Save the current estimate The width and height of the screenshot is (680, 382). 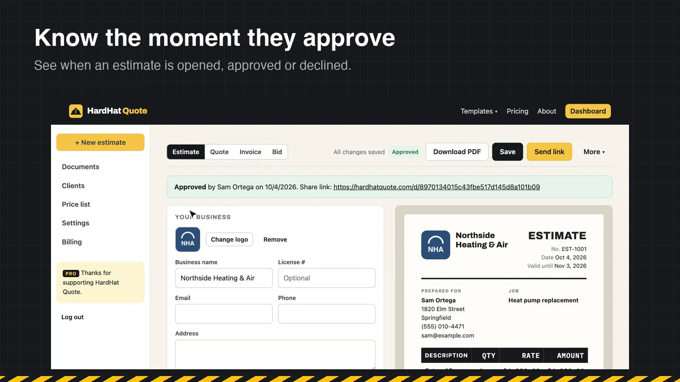507,152
